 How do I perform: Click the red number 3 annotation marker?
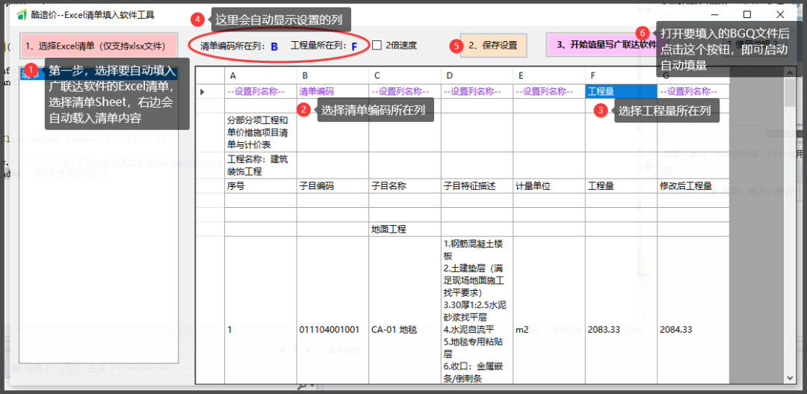point(600,110)
